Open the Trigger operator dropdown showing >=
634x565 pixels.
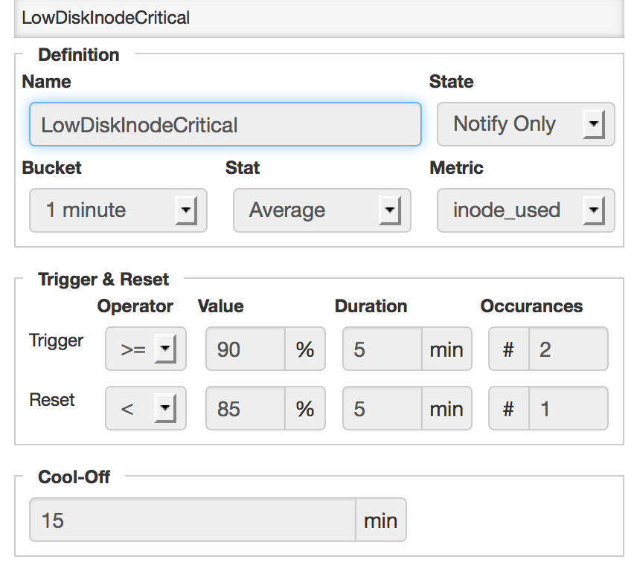coord(145,349)
